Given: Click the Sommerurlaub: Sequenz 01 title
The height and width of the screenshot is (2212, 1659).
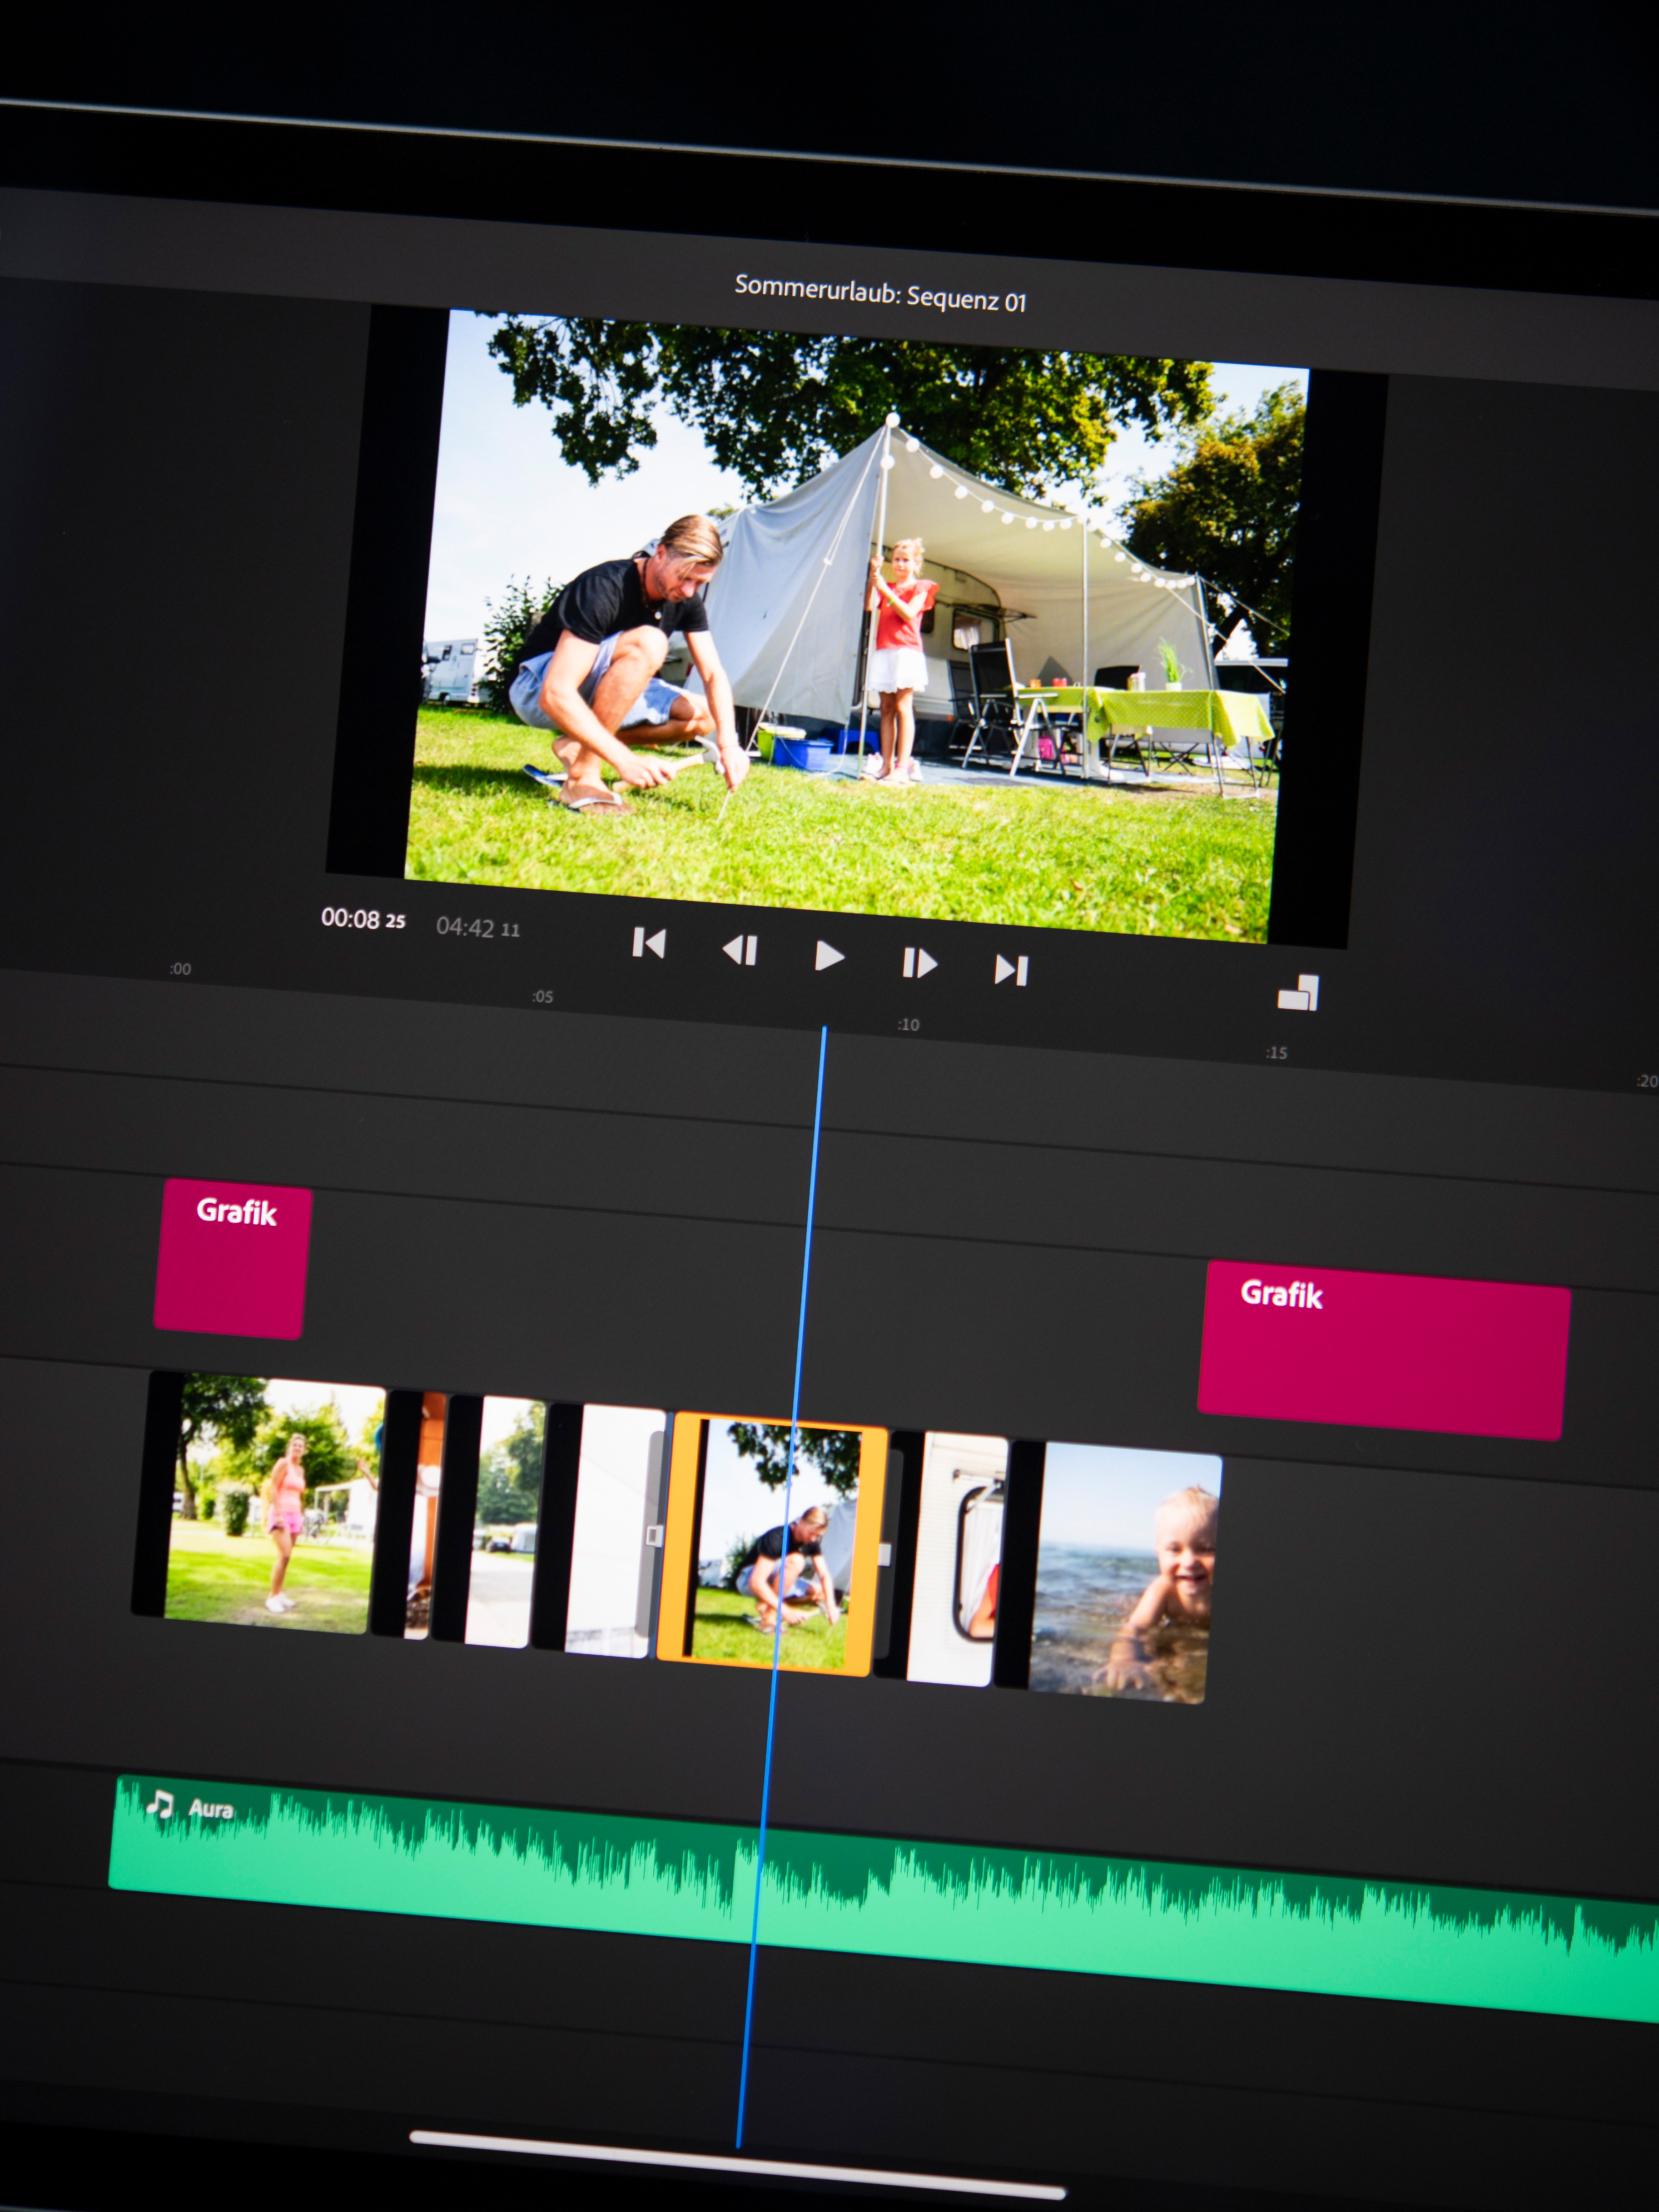Looking at the screenshot, I should 880,293.
